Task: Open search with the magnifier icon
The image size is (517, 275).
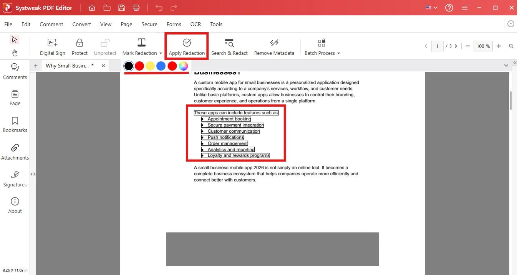Action: click(511, 46)
